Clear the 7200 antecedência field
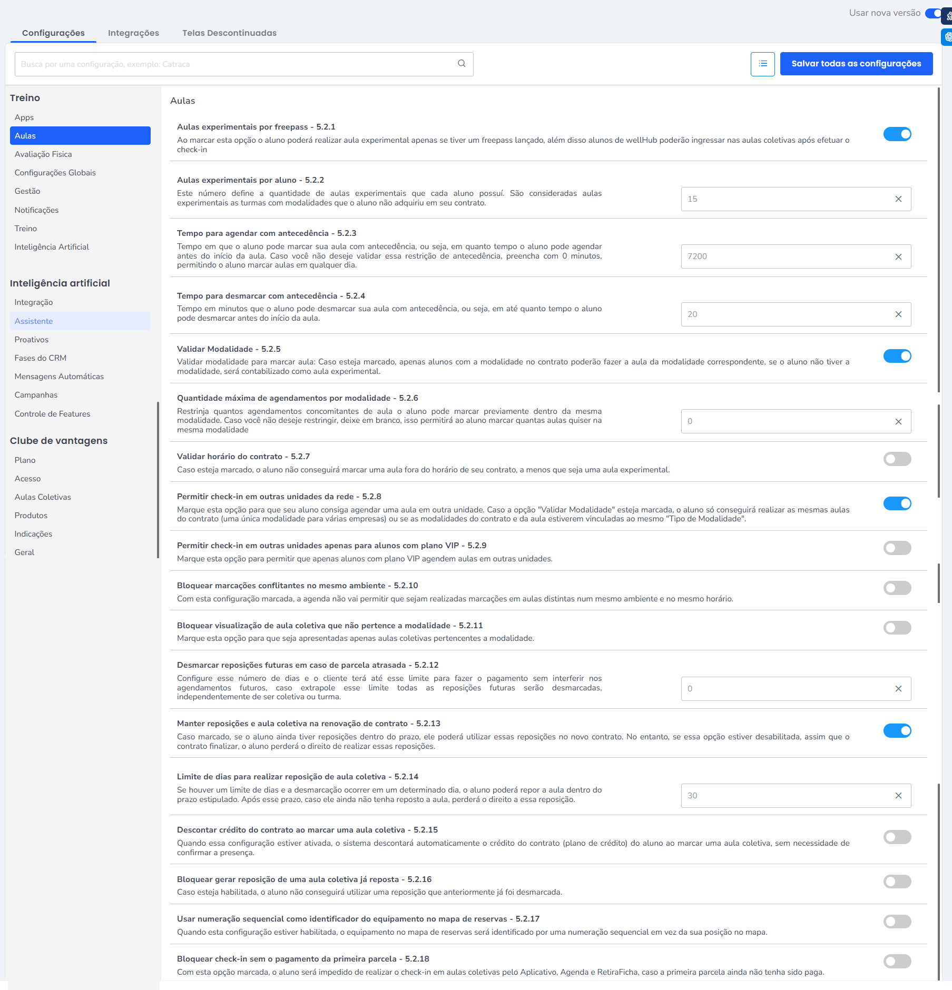The height and width of the screenshot is (990, 952). 898,257
